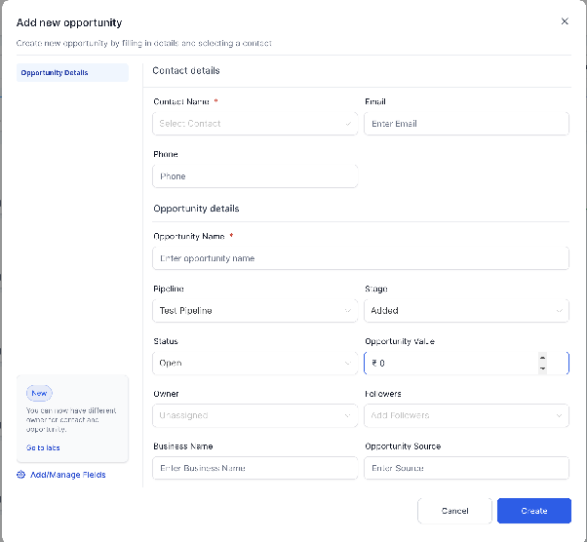Click the Add/Manage Fields gear icon
The image size is (587, 542).
21,475
